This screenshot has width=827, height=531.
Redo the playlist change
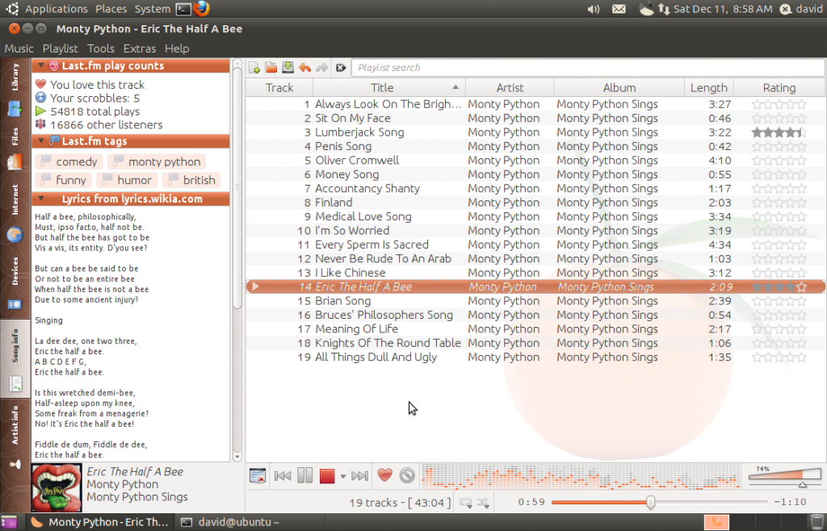tap(322, 68)
